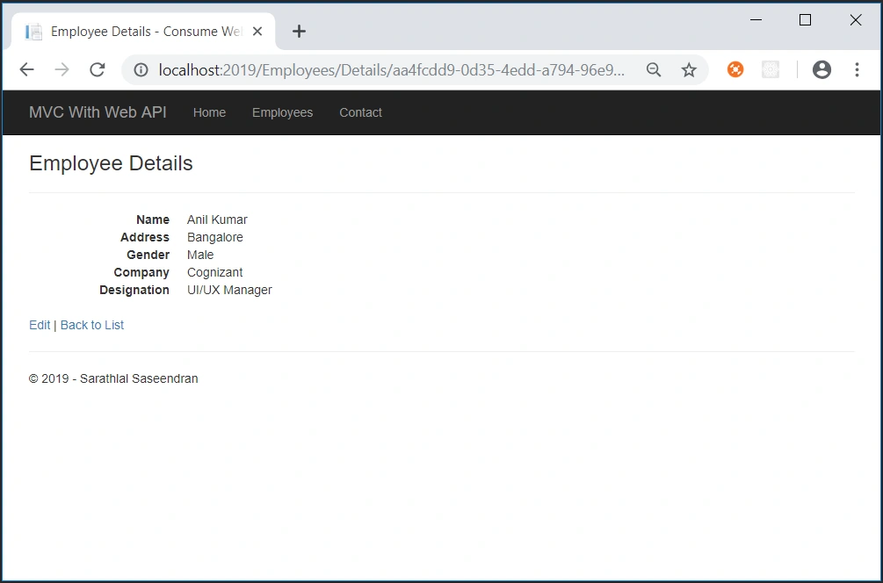View site information icon in address bar
Image resolution: width=883 pixels, height=583 pixels.
(x=141, y=69)
